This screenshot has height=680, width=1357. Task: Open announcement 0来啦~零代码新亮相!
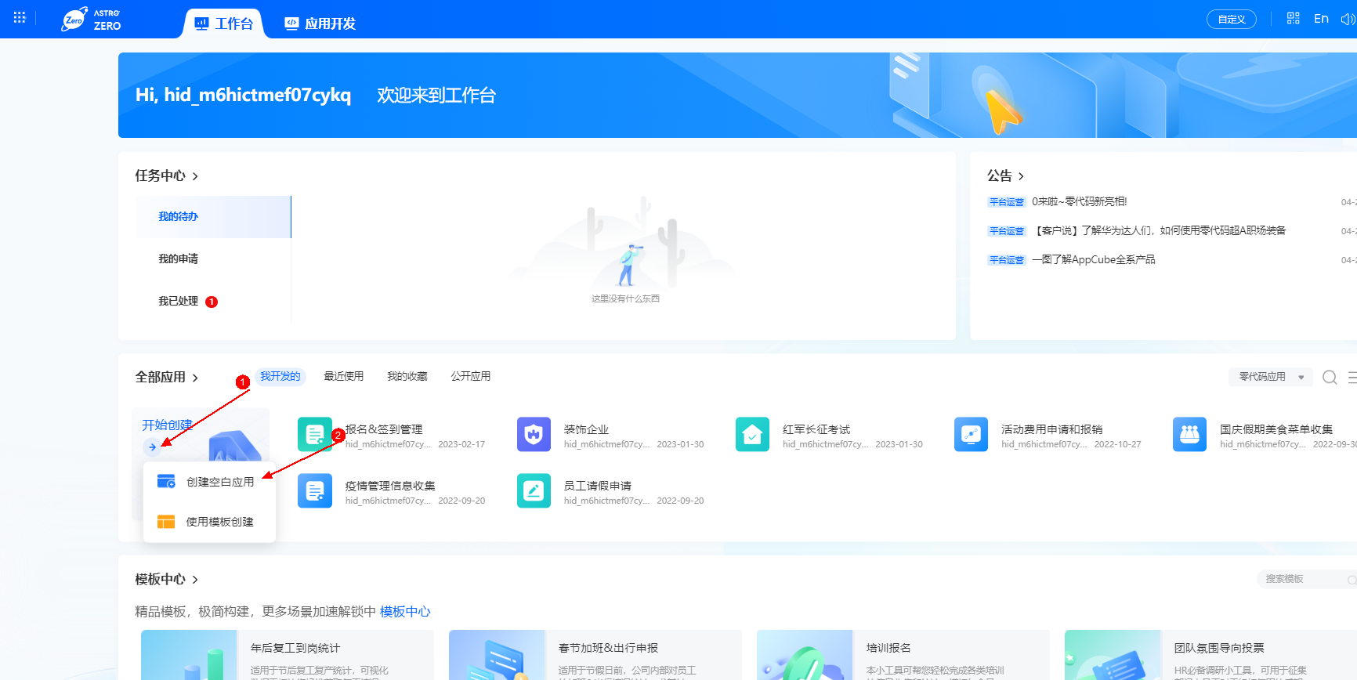point(1079,201)
